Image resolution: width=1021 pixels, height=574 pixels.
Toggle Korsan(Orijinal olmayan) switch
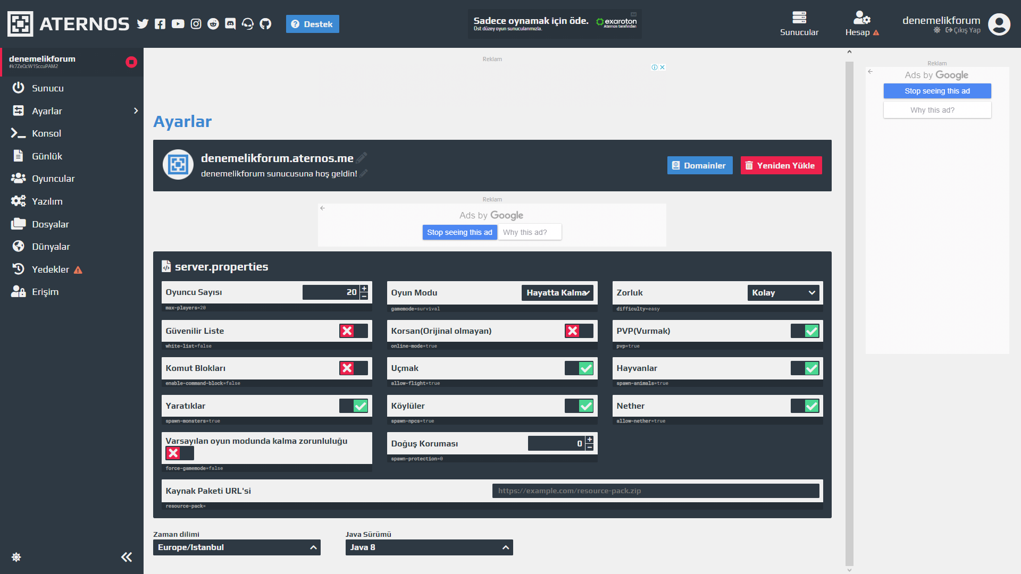[x=579, y=331]
